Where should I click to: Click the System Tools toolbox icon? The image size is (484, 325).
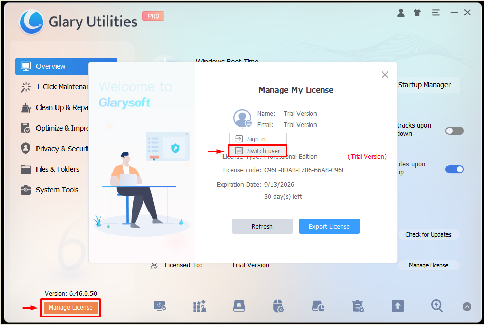click(26, 190)
